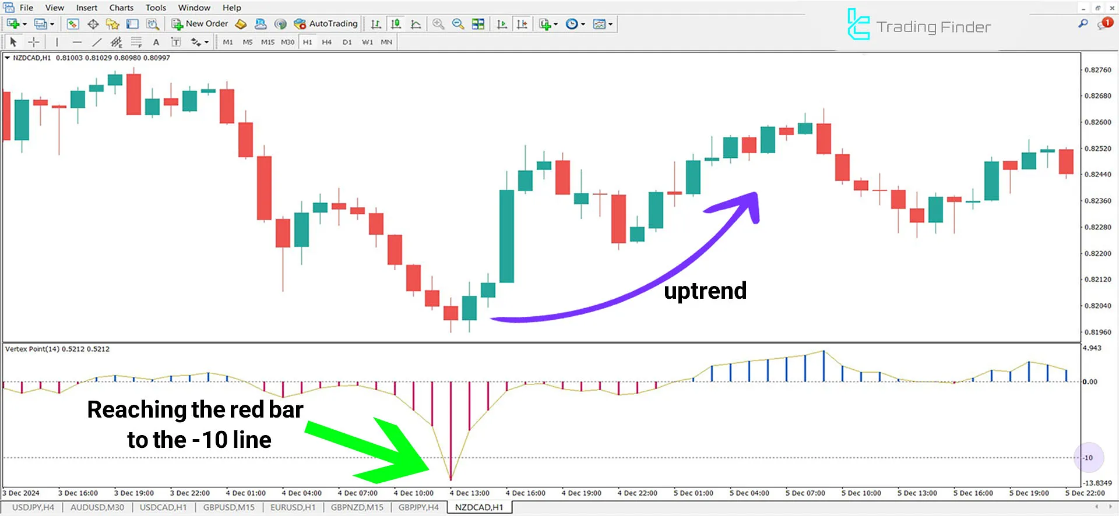Click the Indicators add icon
This screenshot has height=516, width=1119.
[545, 24]
